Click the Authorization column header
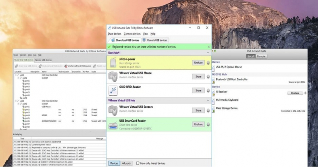The height and width of the screenshot is (167, 318). click(x=64, y=72)
